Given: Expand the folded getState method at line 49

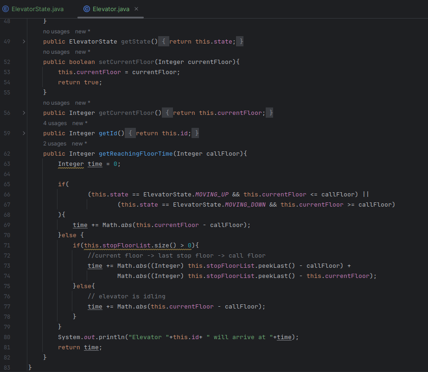Looking at the screenshot, I should 24,41.
